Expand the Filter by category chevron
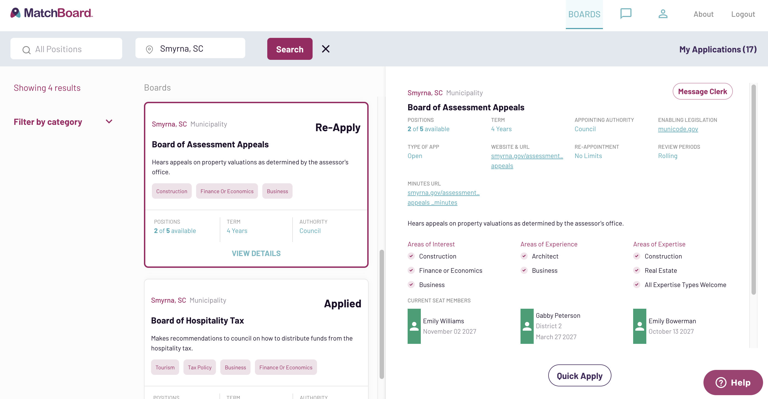 [109, 122]
